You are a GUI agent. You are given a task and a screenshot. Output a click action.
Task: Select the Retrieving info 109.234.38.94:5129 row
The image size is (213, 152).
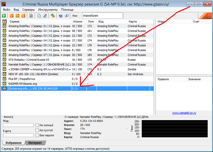[77, 89]
